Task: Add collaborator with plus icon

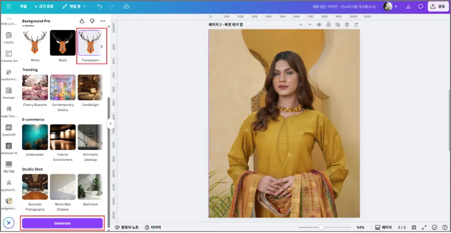Action: click(396, 6)
